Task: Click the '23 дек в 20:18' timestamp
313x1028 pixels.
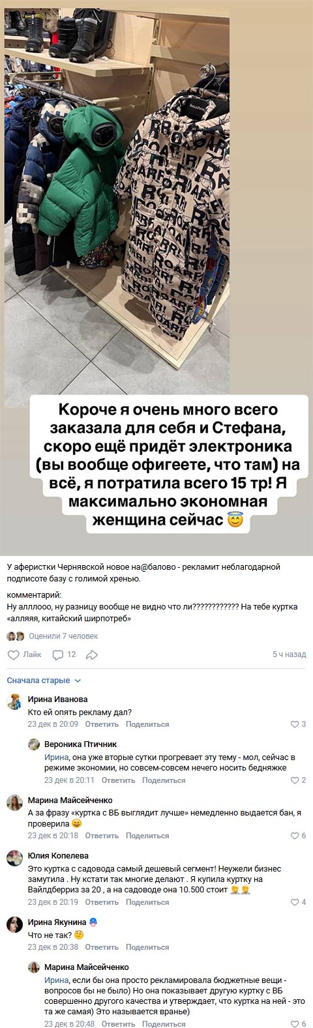Action: pos(53,836)
